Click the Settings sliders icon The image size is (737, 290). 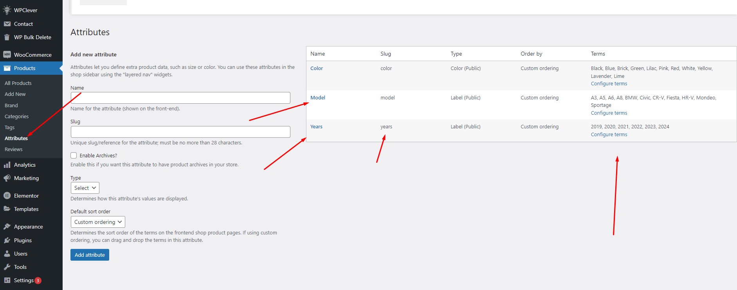click(x=7, y=280)
